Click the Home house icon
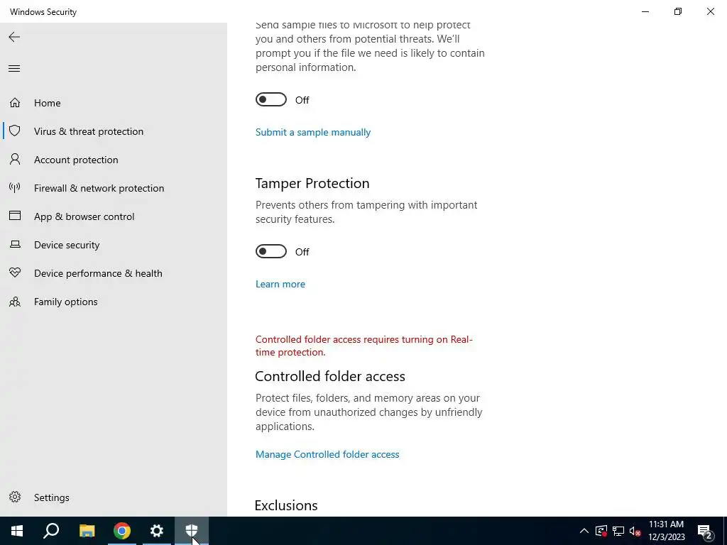 pos(15,102)
